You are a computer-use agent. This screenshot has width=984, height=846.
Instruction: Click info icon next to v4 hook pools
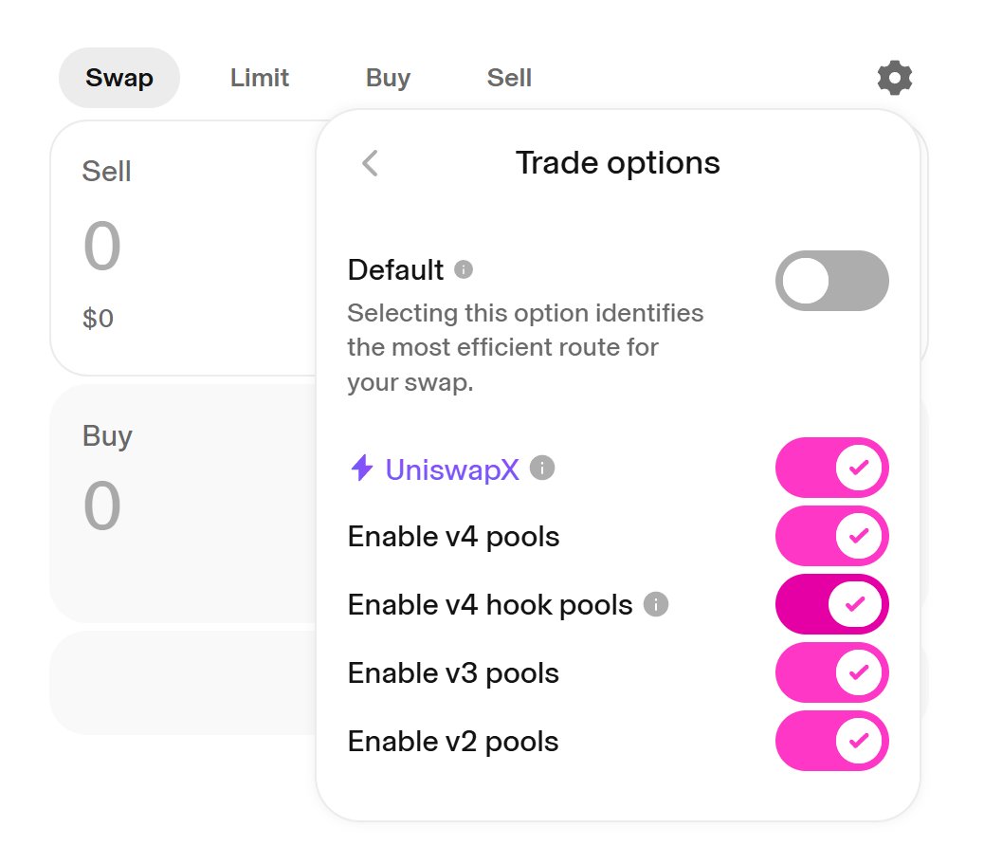tap(656, 604)
